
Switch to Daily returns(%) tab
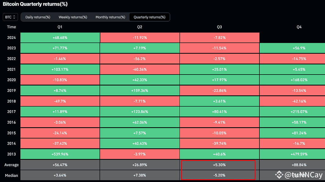coord(38,17)
